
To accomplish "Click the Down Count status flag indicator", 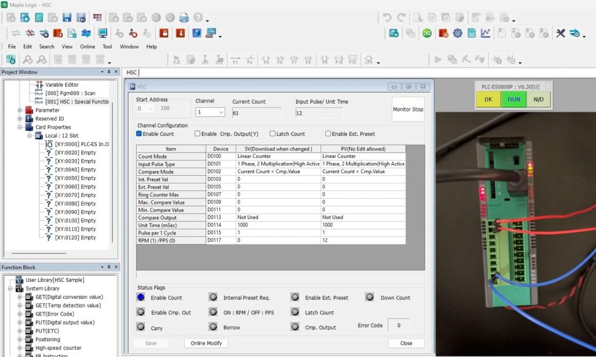I will [x=370, y=297].
